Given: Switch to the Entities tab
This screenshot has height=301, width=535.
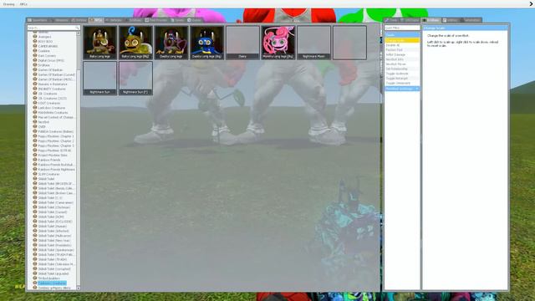Looking at the screenshot, I should click(79, 20).
